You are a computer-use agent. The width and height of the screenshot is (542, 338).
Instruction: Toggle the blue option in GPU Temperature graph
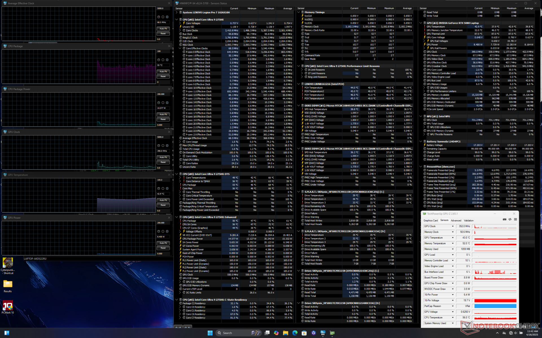pyautogui.click(x=167, y=188)
